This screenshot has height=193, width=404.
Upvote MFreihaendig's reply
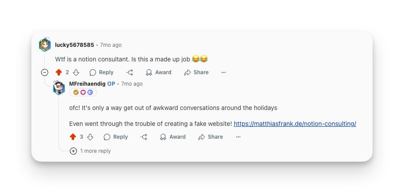tap(73, 137)
